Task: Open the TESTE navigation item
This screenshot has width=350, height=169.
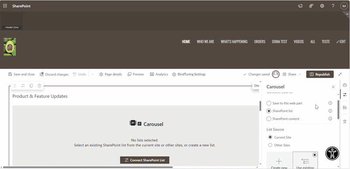Action: [325, 41]
